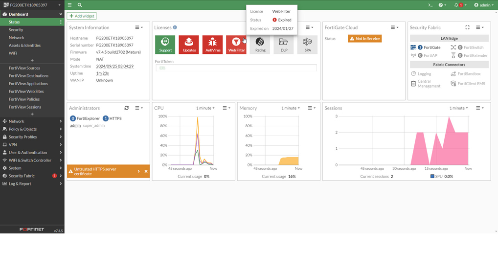Click the FortiClient EMS connector
Image resolution: width=498 pixels, height=277 pixels.
pos(468,84)
